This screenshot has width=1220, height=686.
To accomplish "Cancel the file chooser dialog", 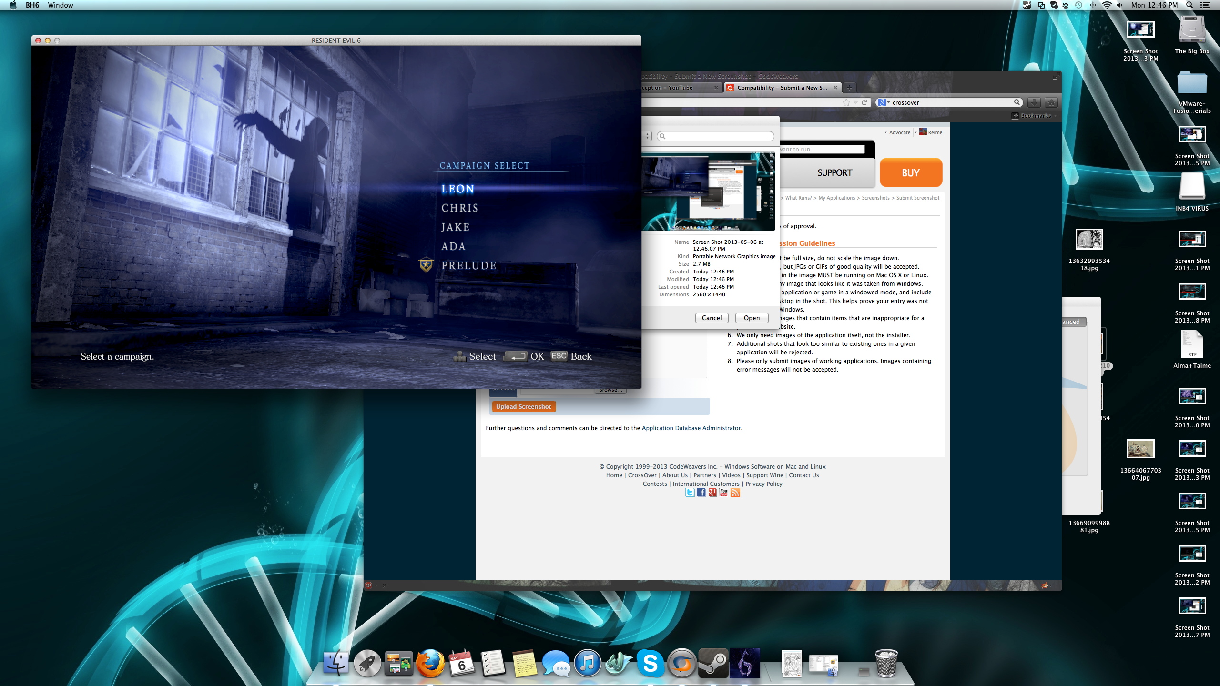I will point(712,318).
